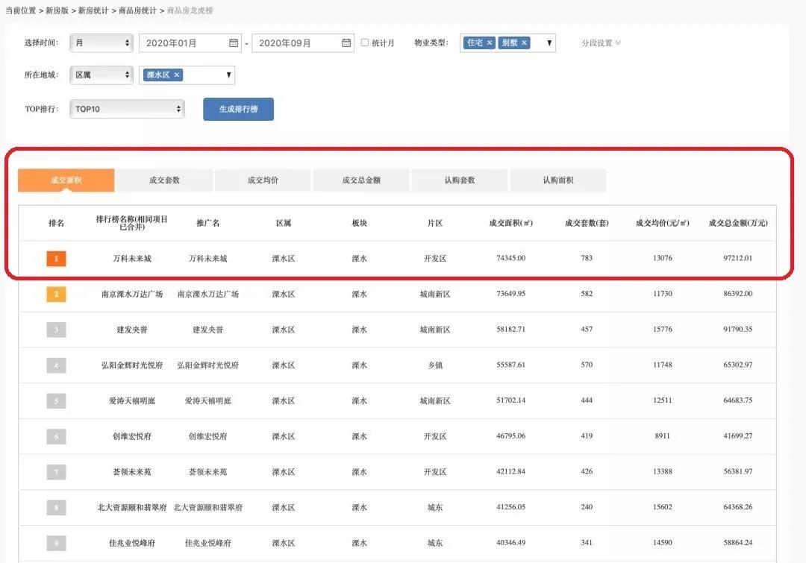Toggle the 统计月 checkbox
The image size is (806, 563).
[x=365, y=43]
